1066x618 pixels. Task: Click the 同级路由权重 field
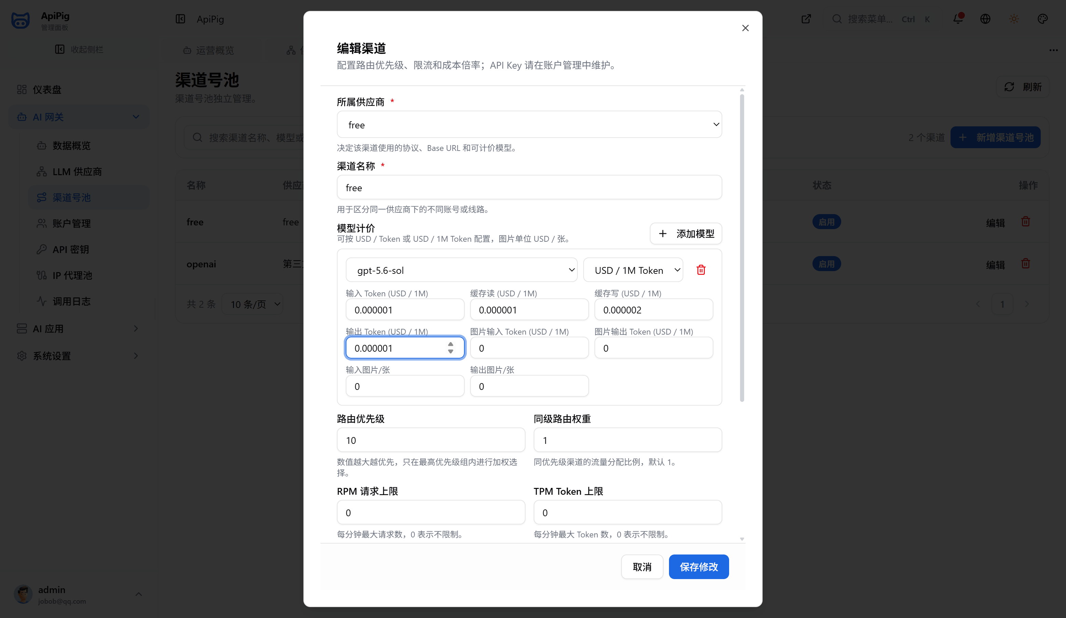pyautogui.click(x=627, y=440)
